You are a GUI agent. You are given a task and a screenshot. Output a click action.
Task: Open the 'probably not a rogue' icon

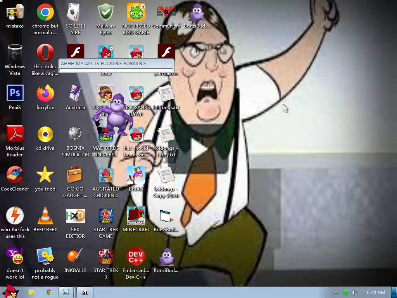pyautogui.click(x=45, y=256)
